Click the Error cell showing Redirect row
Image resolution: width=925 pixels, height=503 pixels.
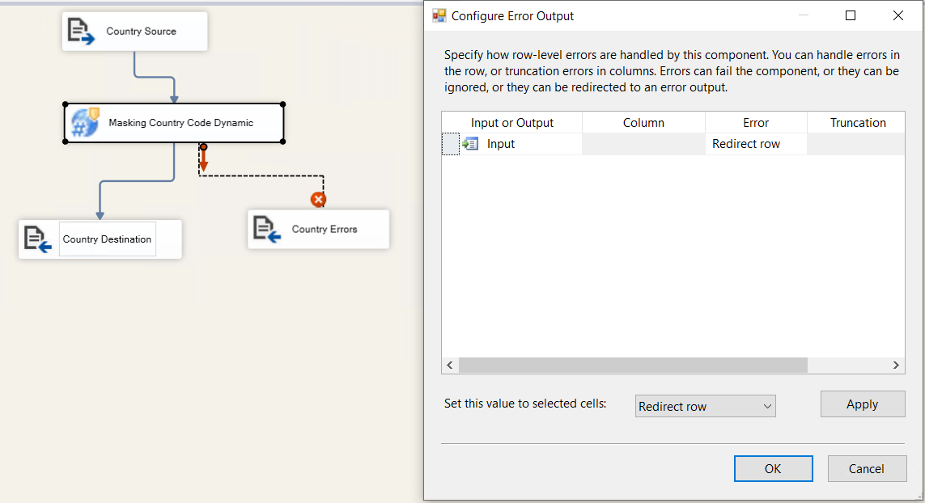pos(755,144)
